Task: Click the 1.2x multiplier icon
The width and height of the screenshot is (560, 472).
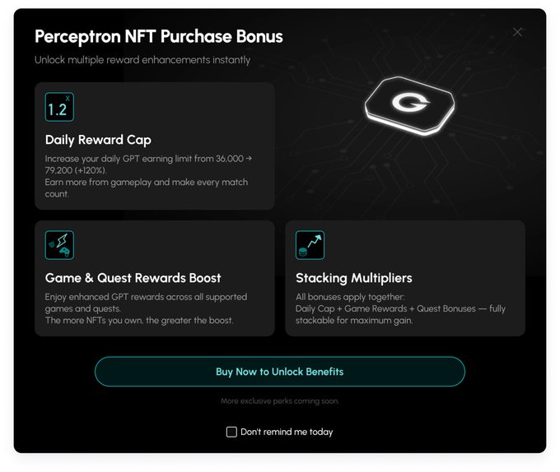Action: pos(59,108)
